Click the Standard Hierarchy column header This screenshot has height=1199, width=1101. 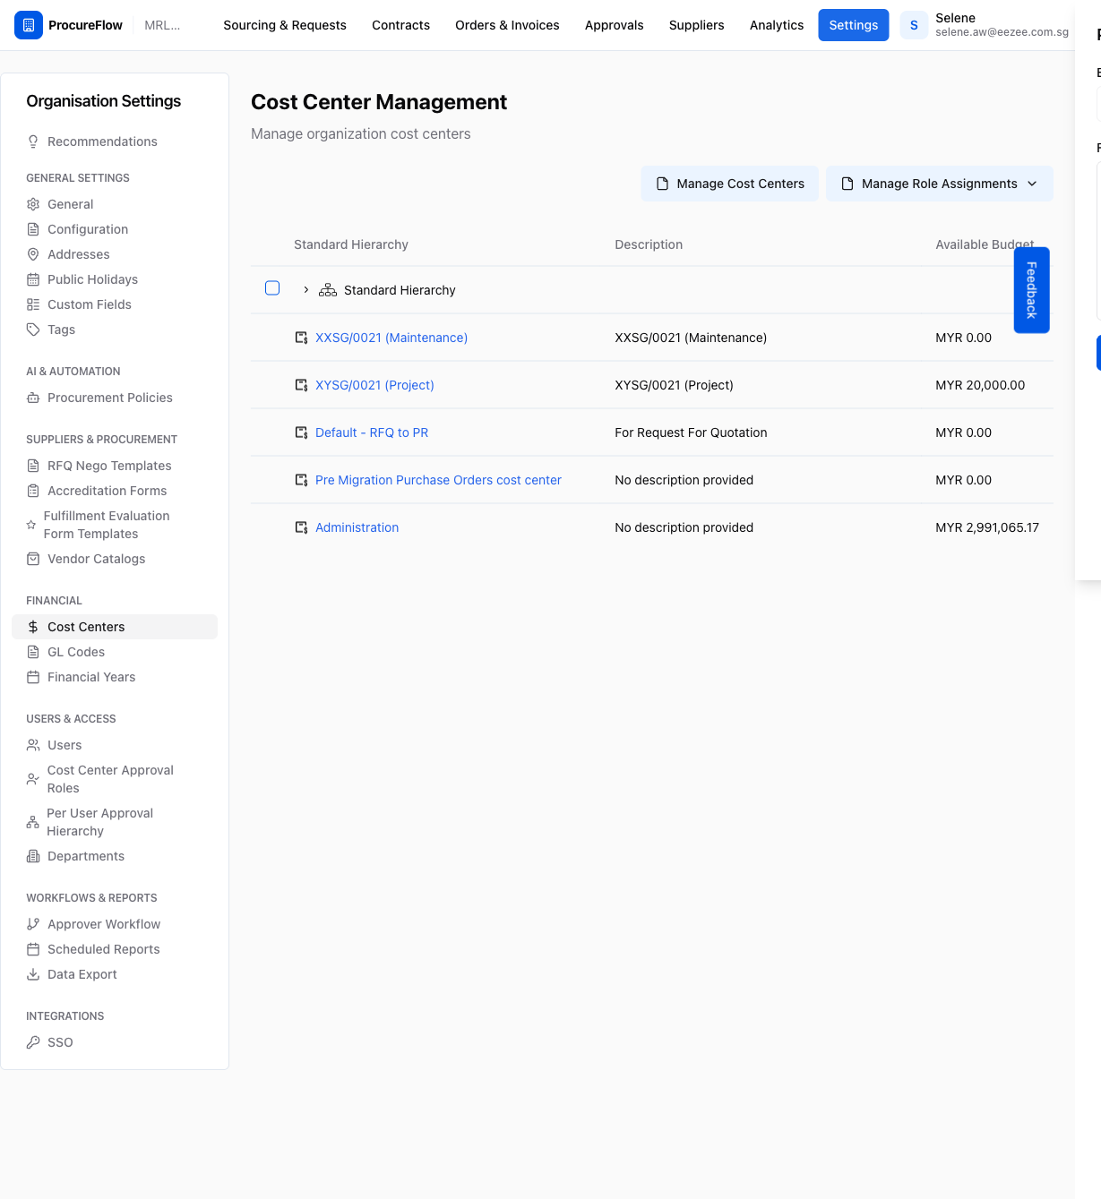351,244
